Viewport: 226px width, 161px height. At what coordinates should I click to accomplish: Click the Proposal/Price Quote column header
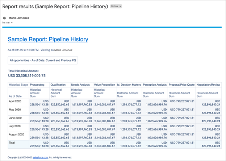(x=181, y=84)
